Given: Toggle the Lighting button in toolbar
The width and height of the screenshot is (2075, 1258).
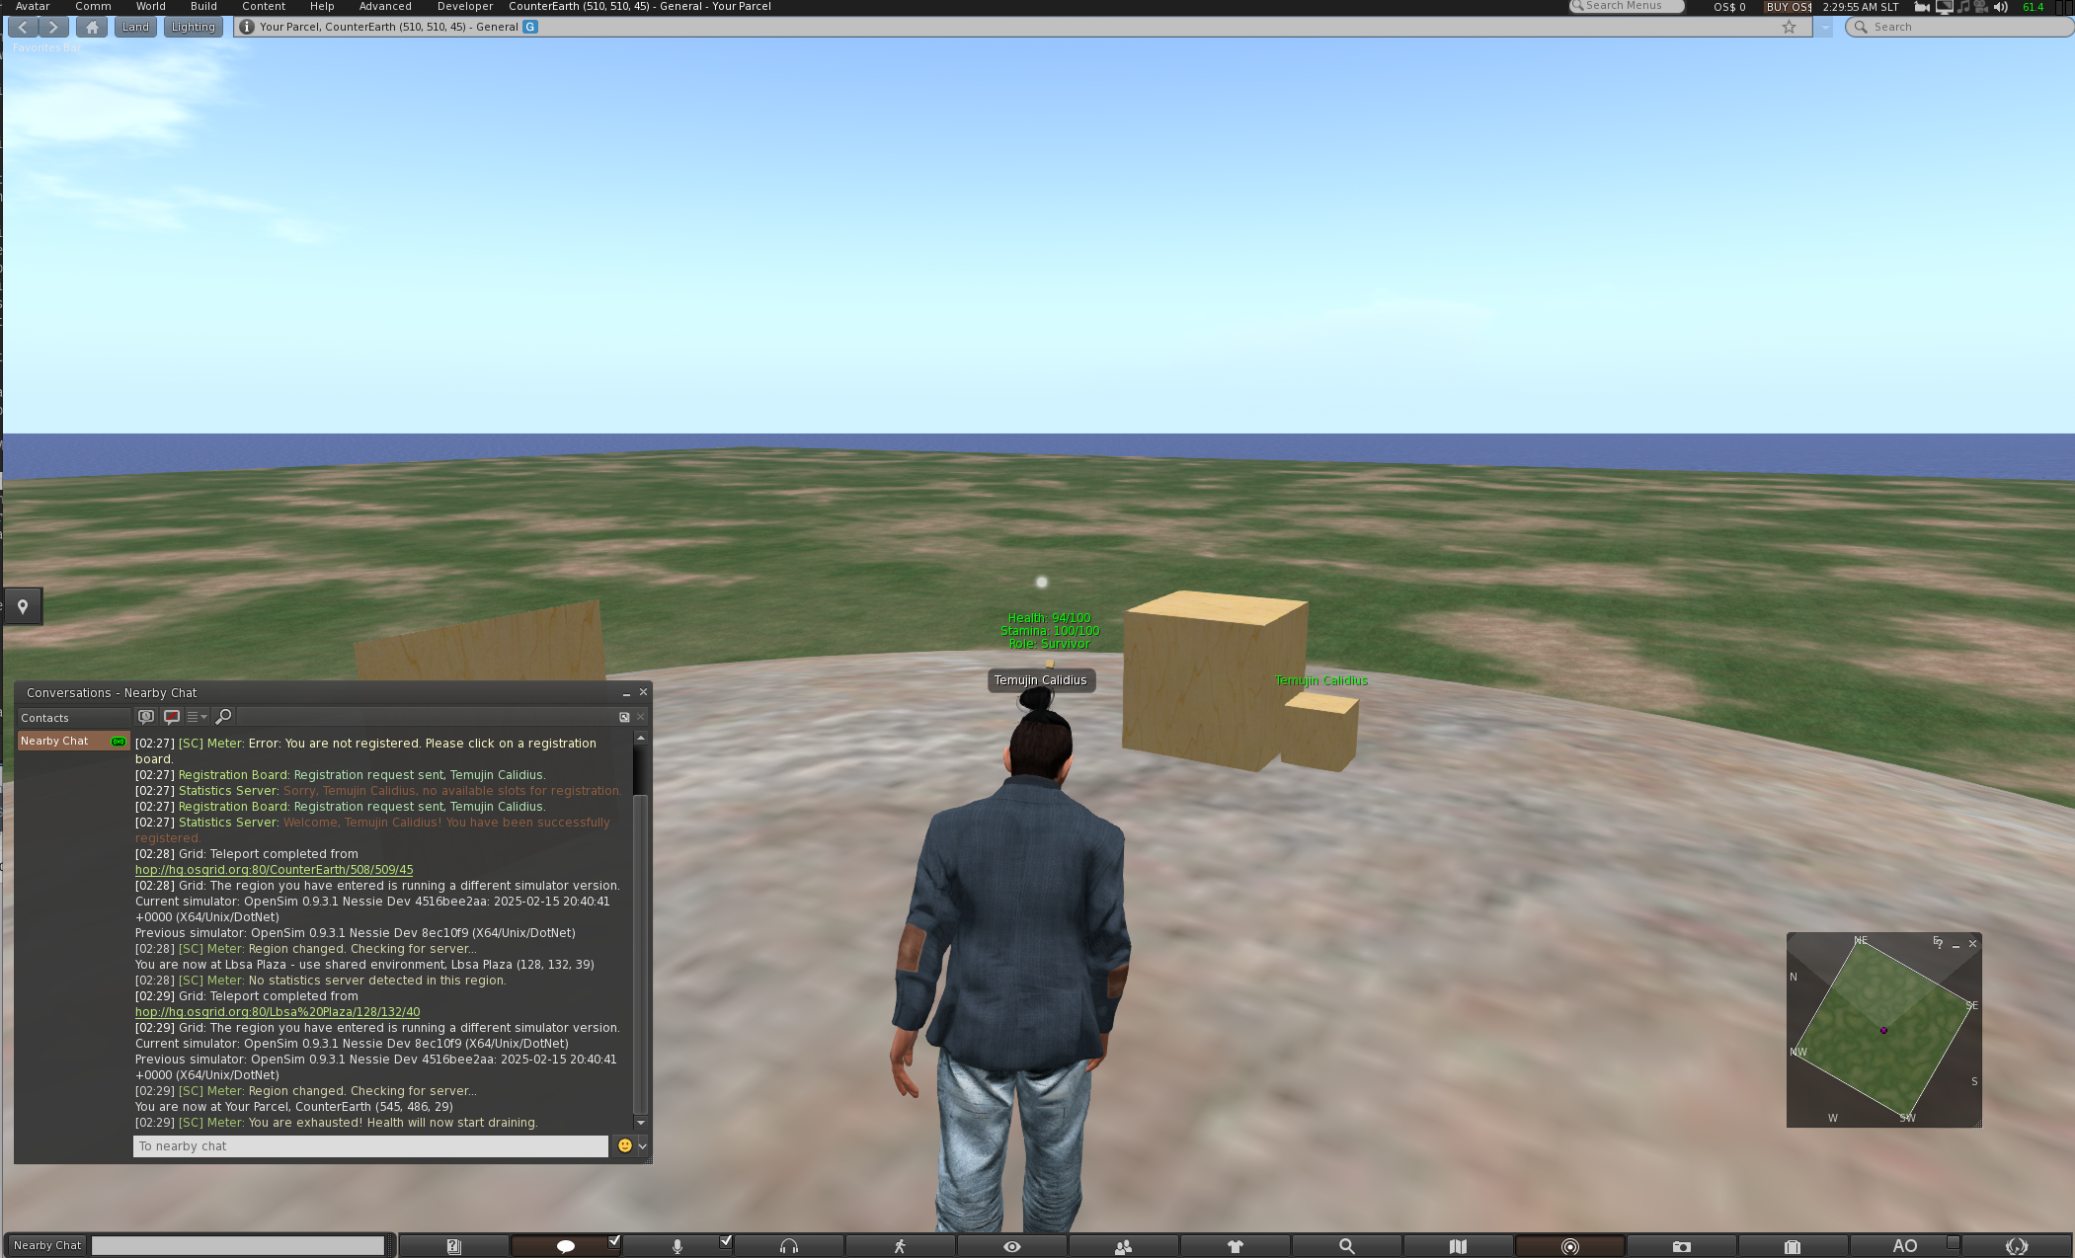Looking at the screenshot, I should click(192, 26).
